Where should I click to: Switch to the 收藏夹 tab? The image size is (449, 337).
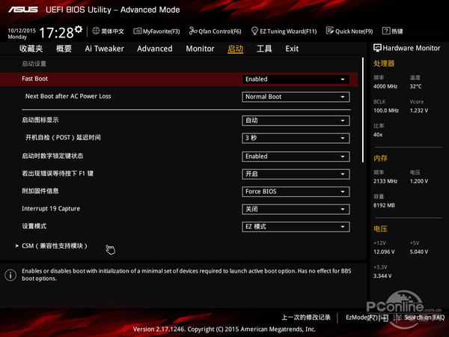pyautogui.click(x=31, y=49)
